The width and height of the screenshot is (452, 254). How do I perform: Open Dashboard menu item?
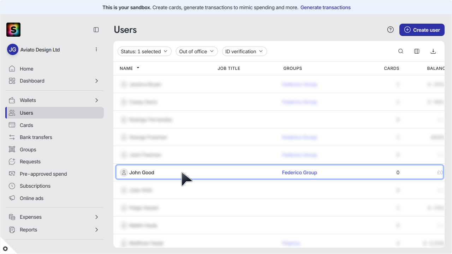coord(55,81)
